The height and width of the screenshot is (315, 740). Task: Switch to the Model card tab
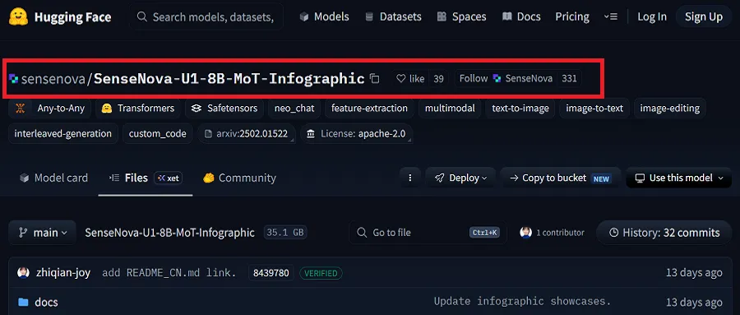tap(53, 178)
